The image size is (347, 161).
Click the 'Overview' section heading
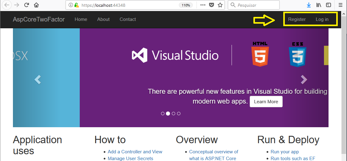click(x=197, y=140)
